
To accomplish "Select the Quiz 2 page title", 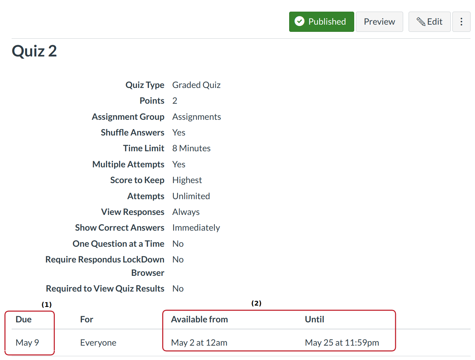I will pyautogui.click(x=34, y=51).
